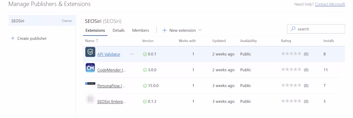The height and width of the screenshot is (118, 353).
Task: Click the API Validator shield icon
Action: tap(90, 52)
